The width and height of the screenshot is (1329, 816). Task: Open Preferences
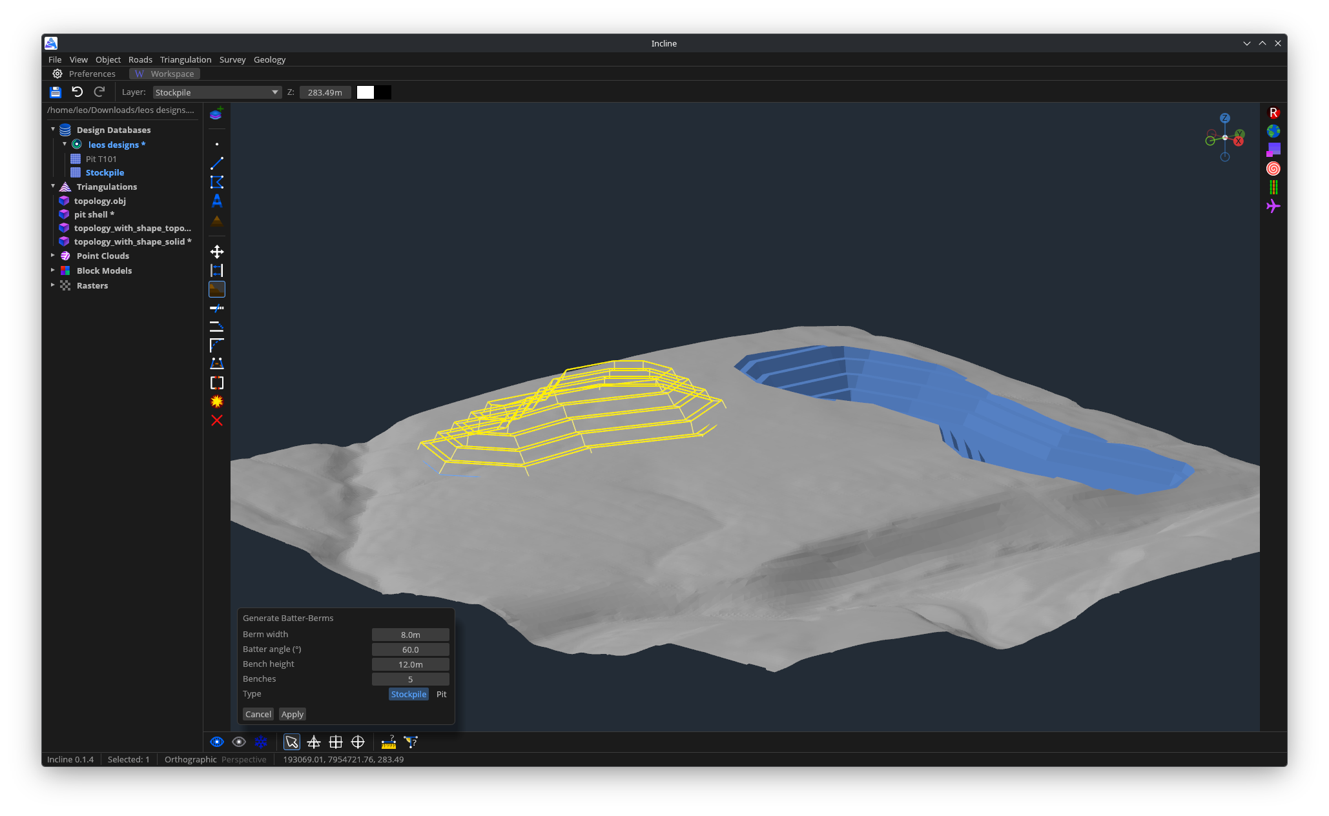click(84, 74)
